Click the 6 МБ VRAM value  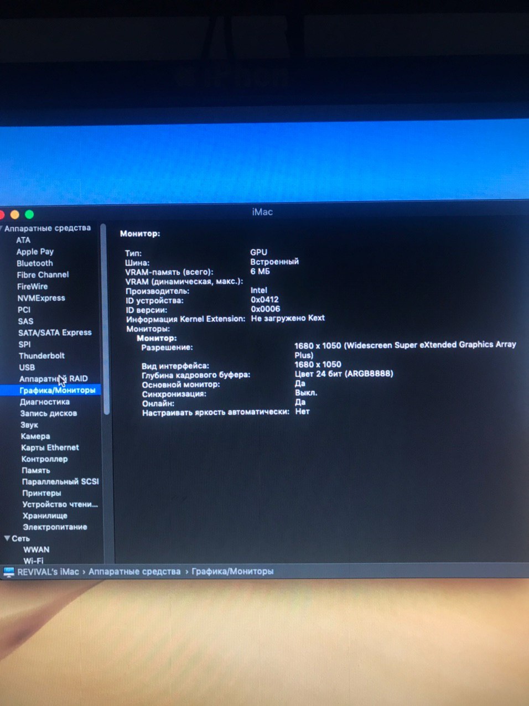pyautogui.click(x=260, y=272)
